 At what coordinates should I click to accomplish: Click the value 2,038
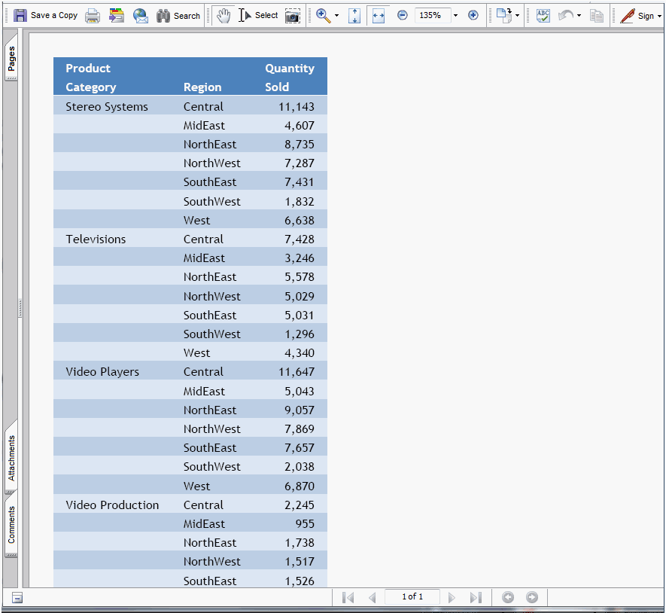click(300, 467)
